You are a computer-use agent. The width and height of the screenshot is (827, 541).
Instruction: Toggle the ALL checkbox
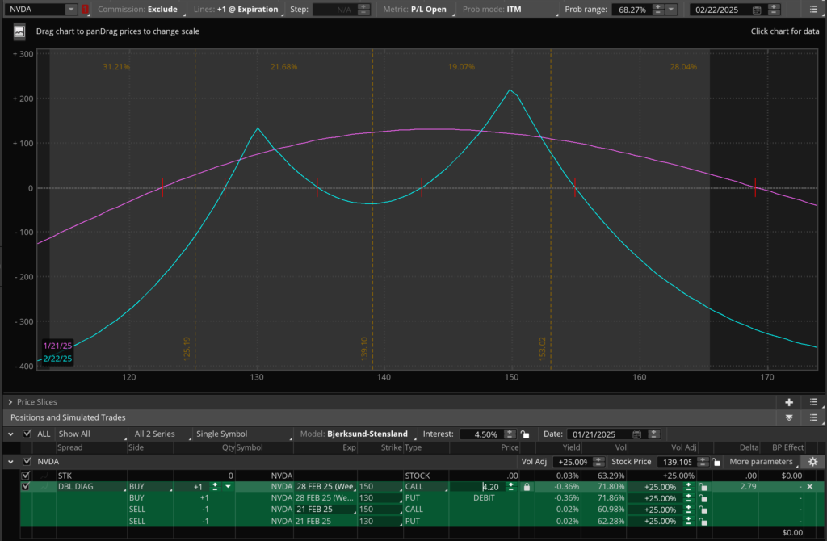click(27, 434)
